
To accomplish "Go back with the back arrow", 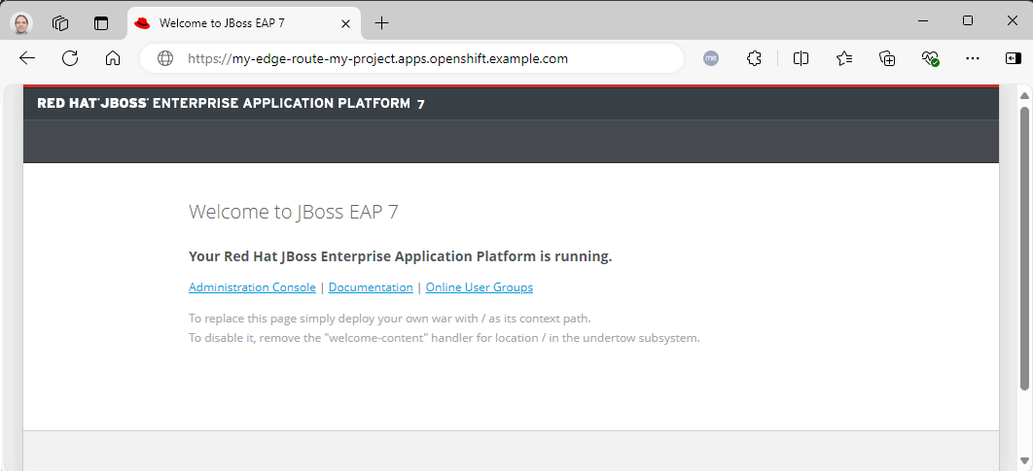I will tap(27, 58).
